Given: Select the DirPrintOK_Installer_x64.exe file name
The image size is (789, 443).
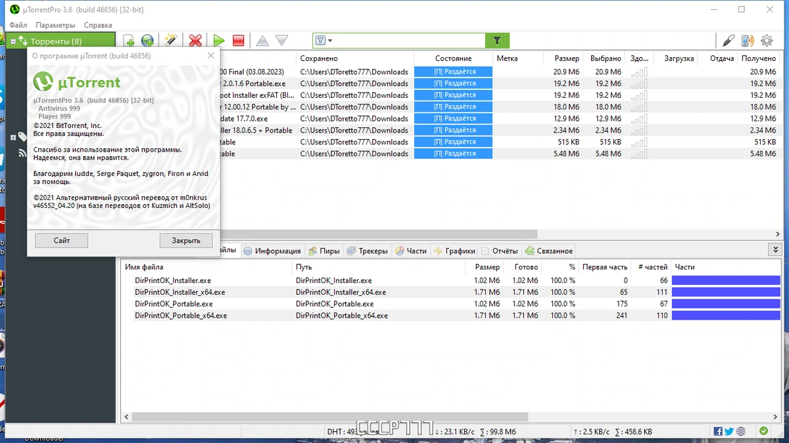Looking at the screenshot, I should point(179,292).
